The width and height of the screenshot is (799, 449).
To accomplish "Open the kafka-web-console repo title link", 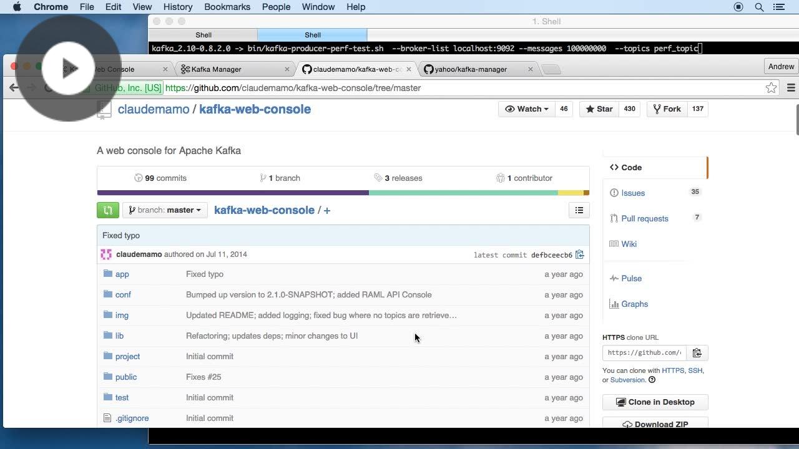I will (255, 109).
